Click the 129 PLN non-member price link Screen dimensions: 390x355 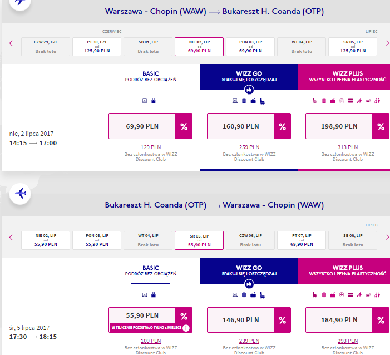[151, 147]
